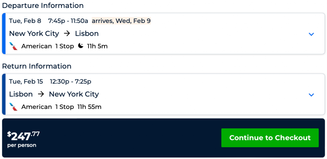Click the 11h 55m return duration

coord(89,107)
